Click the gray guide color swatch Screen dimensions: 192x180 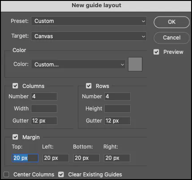pyautogui.click(x=135, y=64)
